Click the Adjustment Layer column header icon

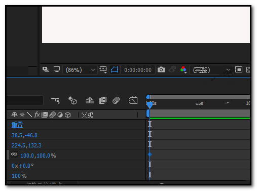[x=60, y=115]
